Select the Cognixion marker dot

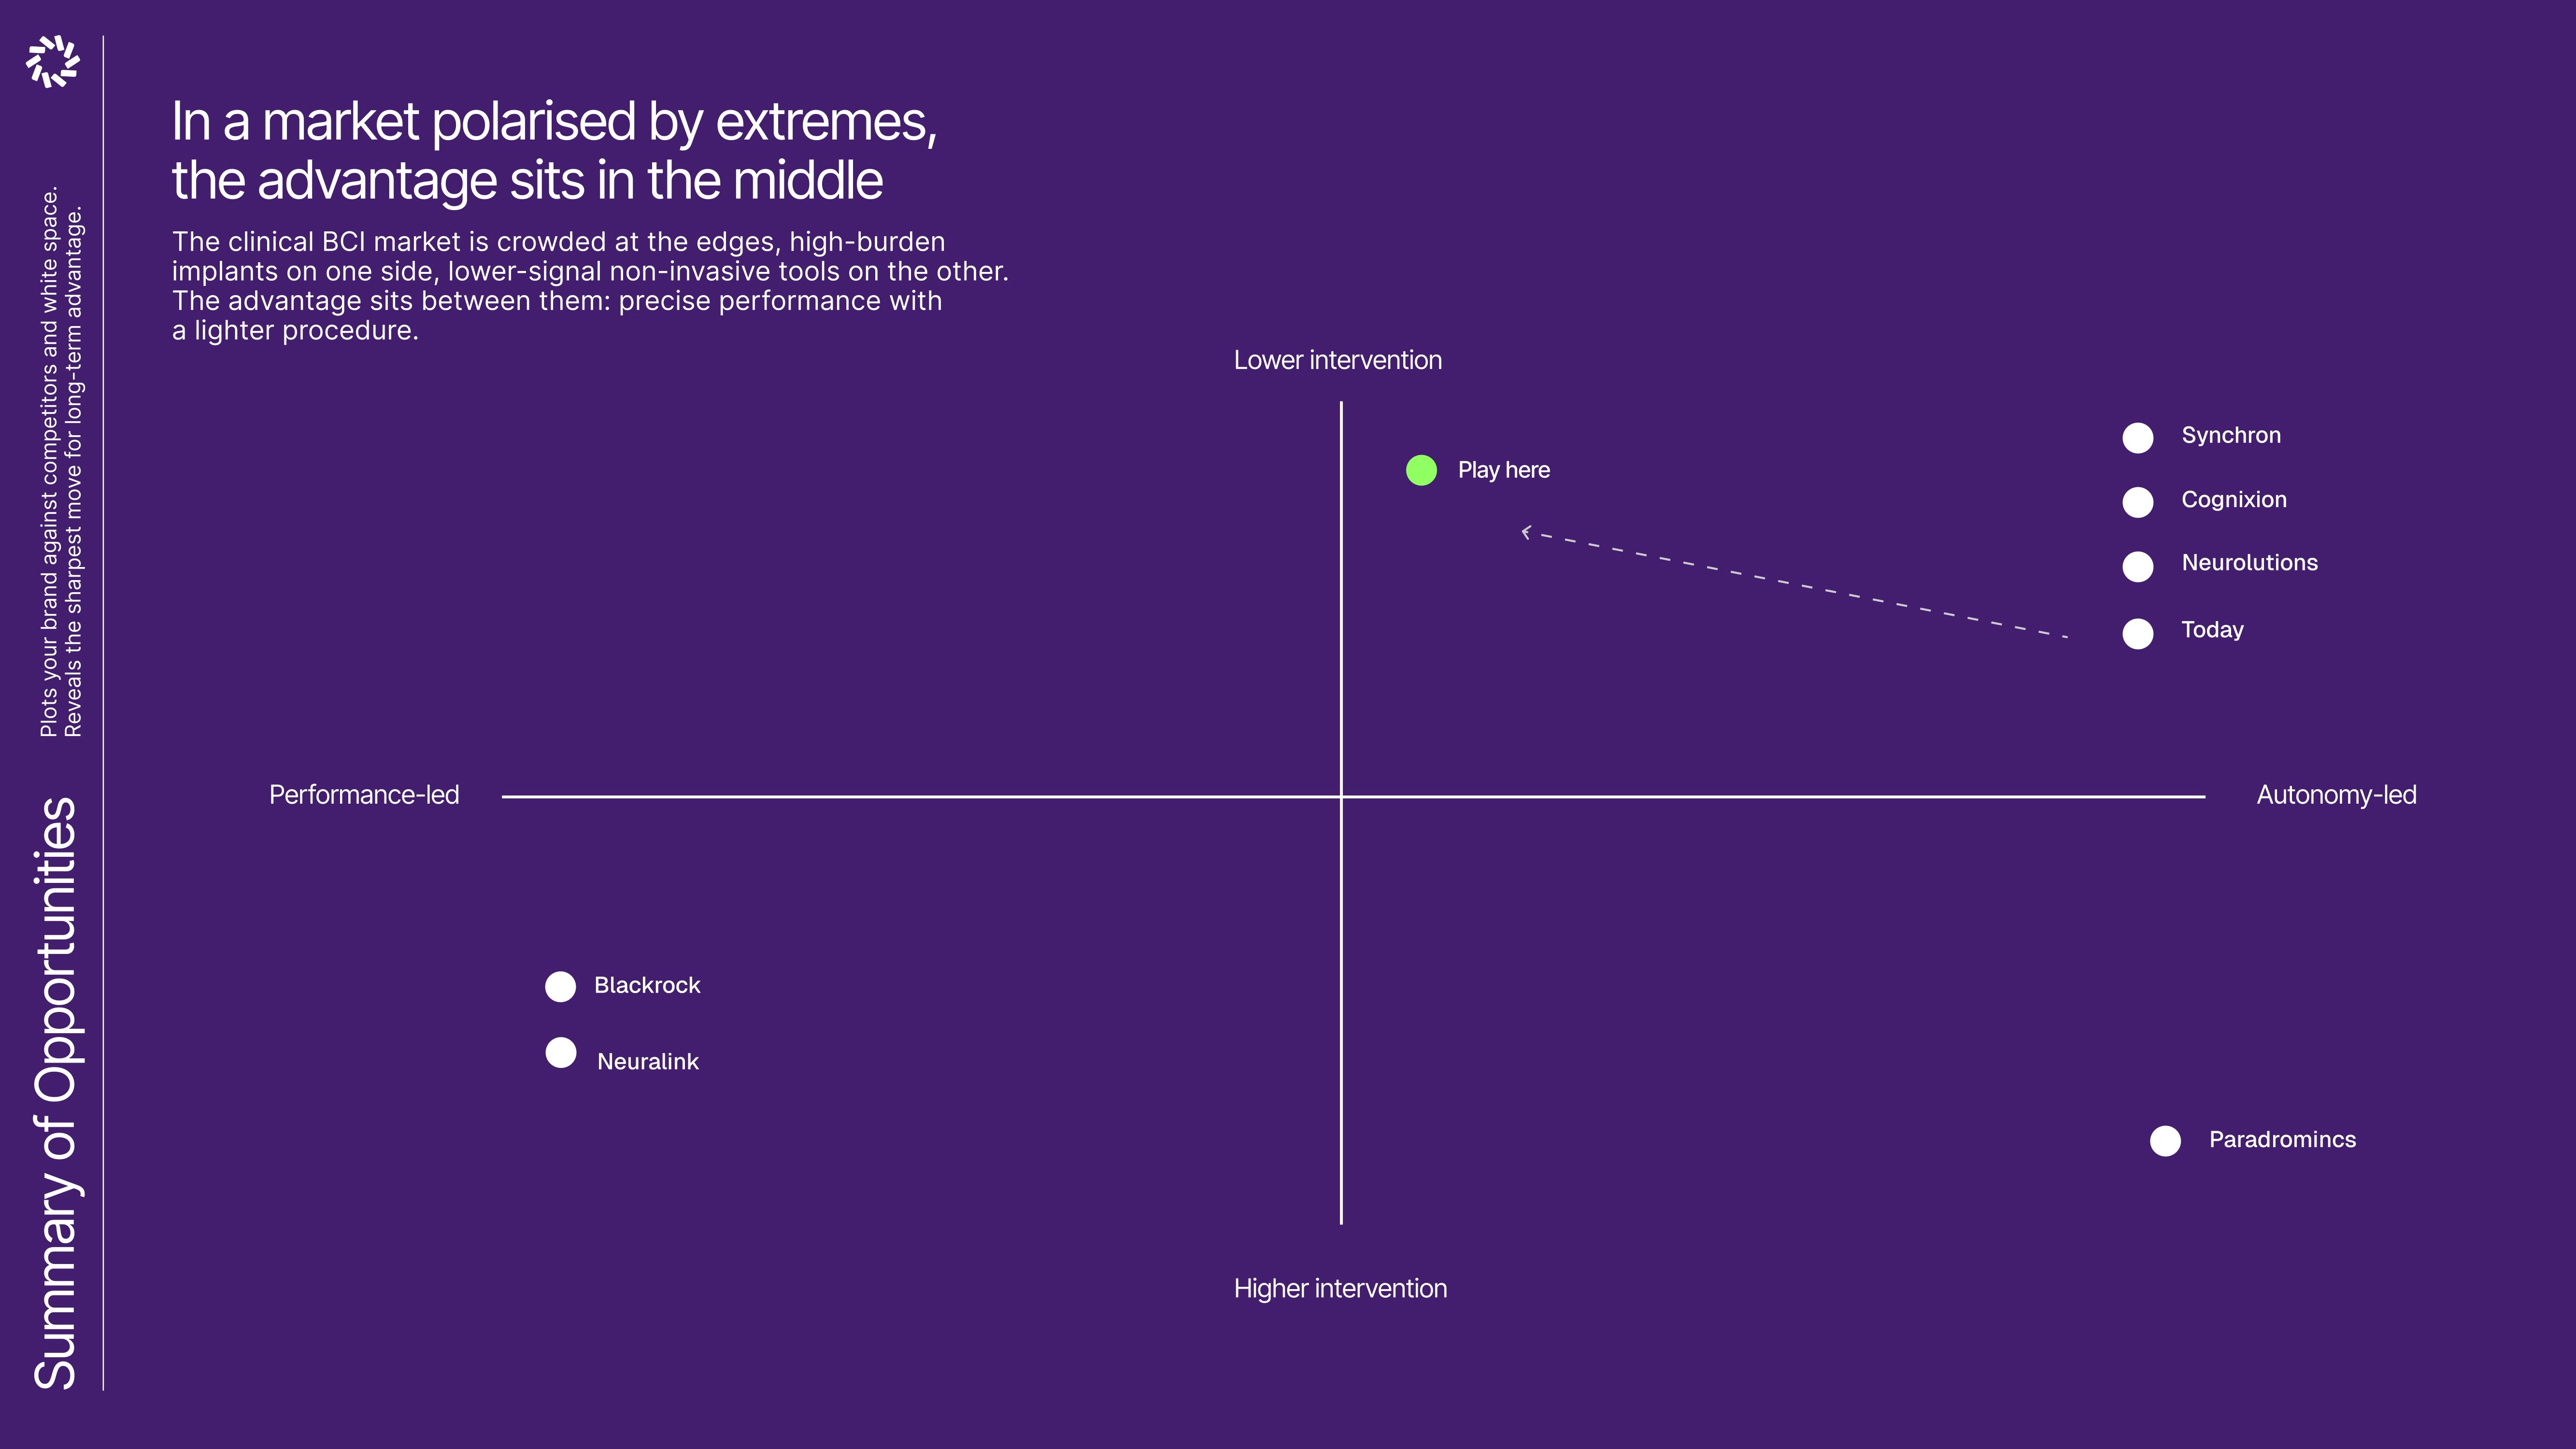tap(2137, 502)
